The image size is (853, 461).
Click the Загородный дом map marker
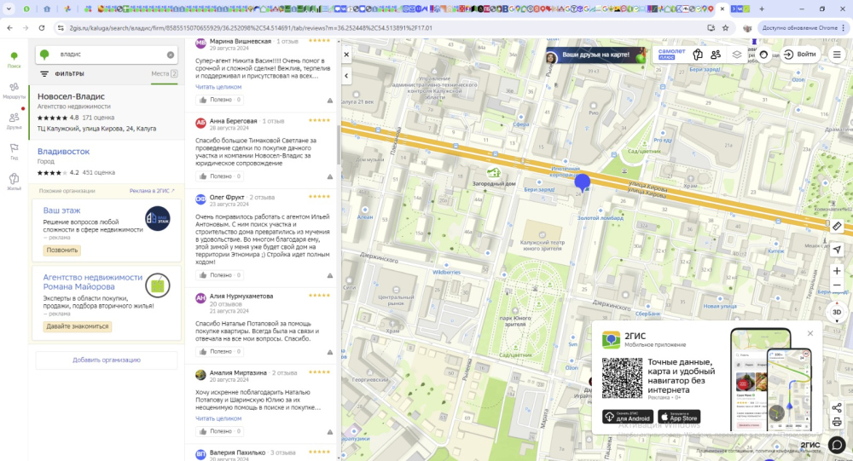point(493,174)
